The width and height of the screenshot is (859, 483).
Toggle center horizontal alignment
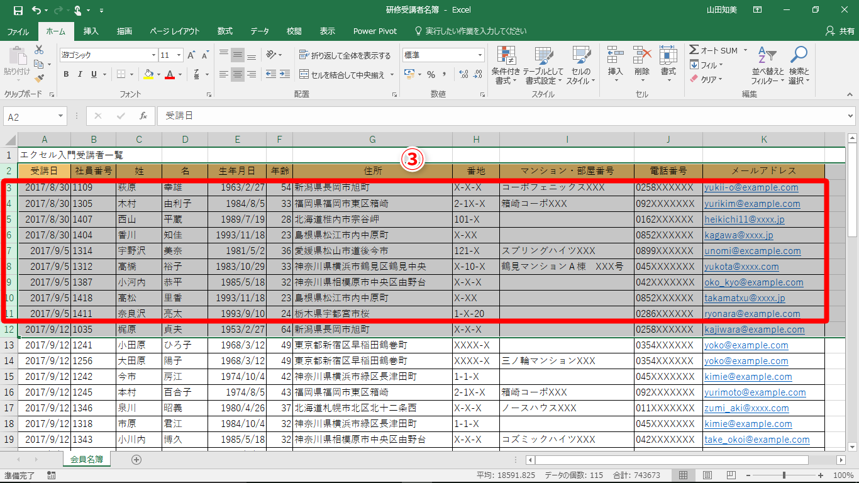coord(237,75)
